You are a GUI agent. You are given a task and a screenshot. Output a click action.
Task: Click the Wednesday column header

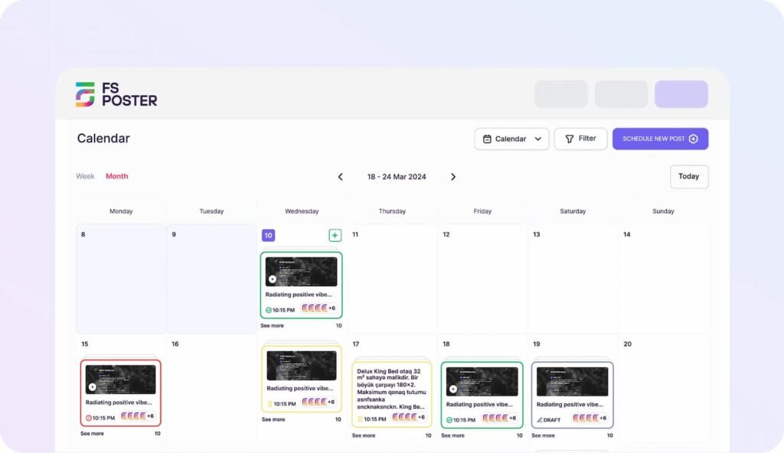click(302, 211)
